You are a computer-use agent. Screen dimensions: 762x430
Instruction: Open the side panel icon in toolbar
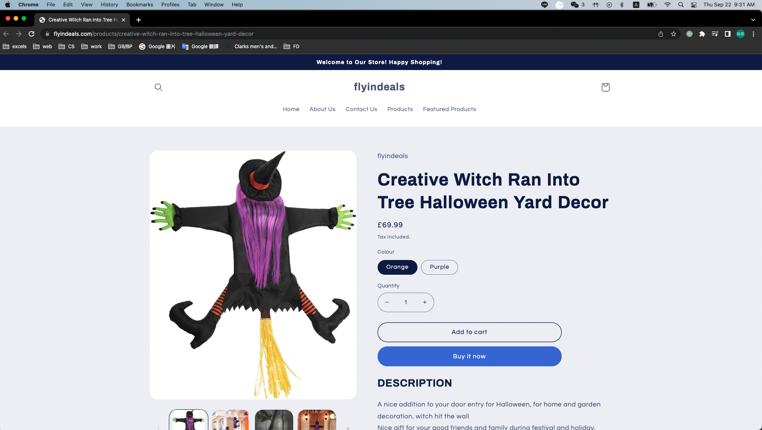click(728, 34)
